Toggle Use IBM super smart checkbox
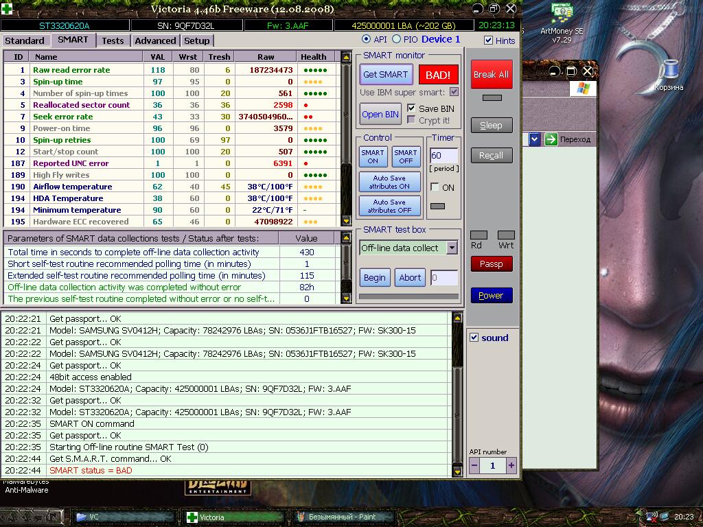This screenshot has height=527, width=703. pyautogui.click(x=454, y=92)
